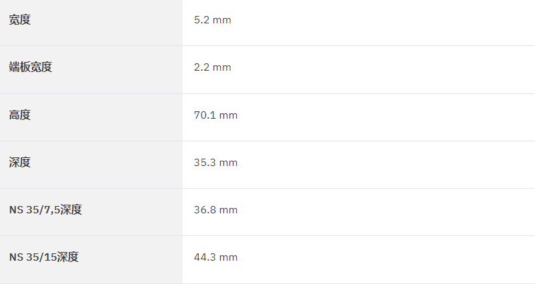Click the 36.8 mm value
This screenshot has width=535, height=284.
tap(215, 210)
